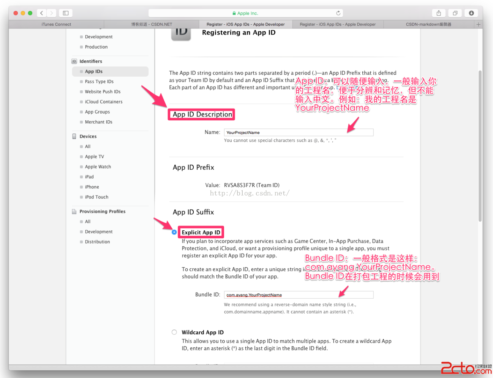Click the Devices section icon
Screen dimensions: 493x378
click(74, 136)
